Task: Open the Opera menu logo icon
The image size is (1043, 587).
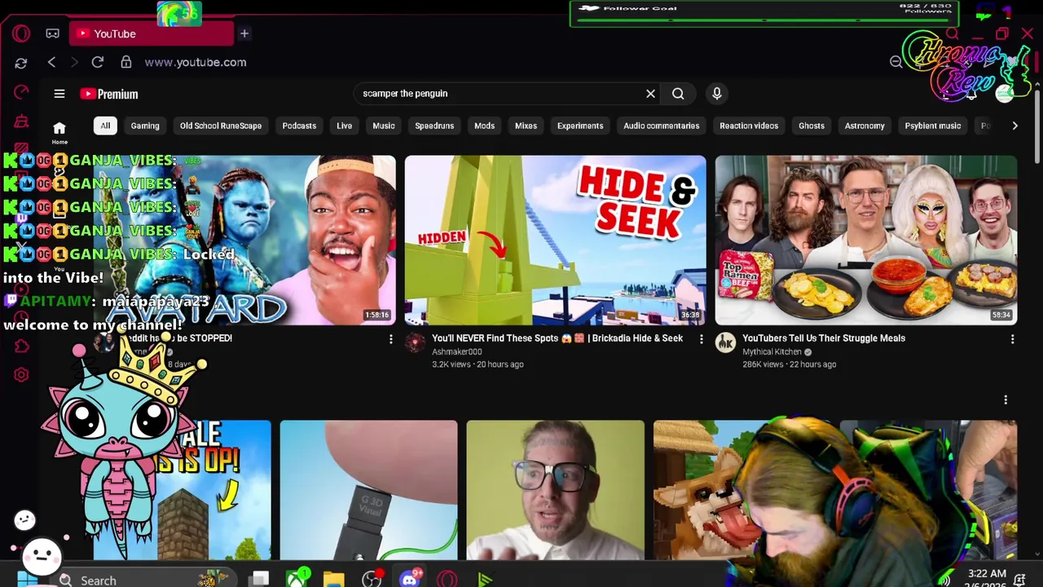Action: [21, 33]
